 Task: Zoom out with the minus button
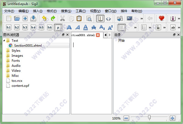pyautogui.click(x=126, y=118)
